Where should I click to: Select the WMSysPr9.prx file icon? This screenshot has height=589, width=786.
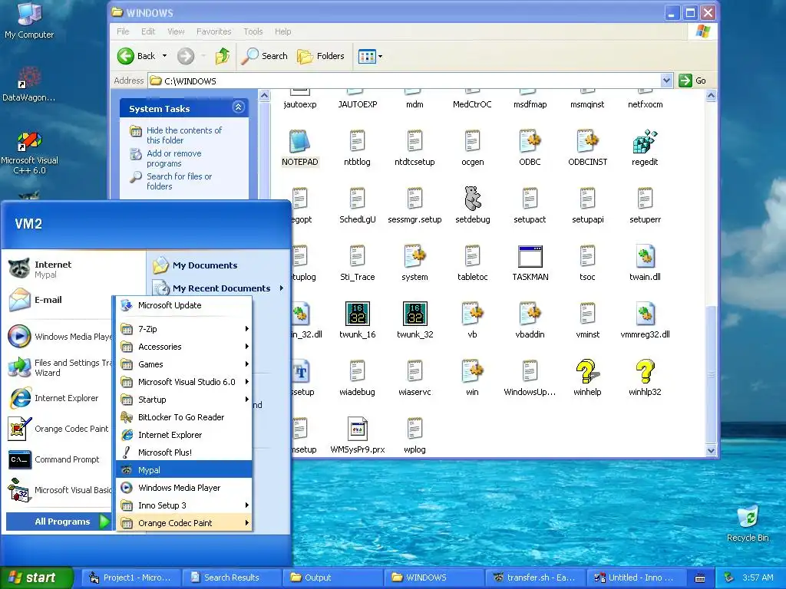coord(358,429)
